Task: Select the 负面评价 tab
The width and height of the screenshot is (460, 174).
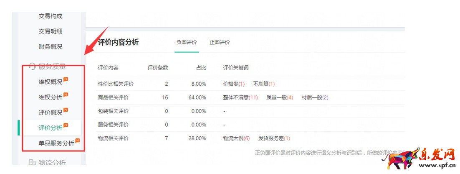Action: click(187, 42)
